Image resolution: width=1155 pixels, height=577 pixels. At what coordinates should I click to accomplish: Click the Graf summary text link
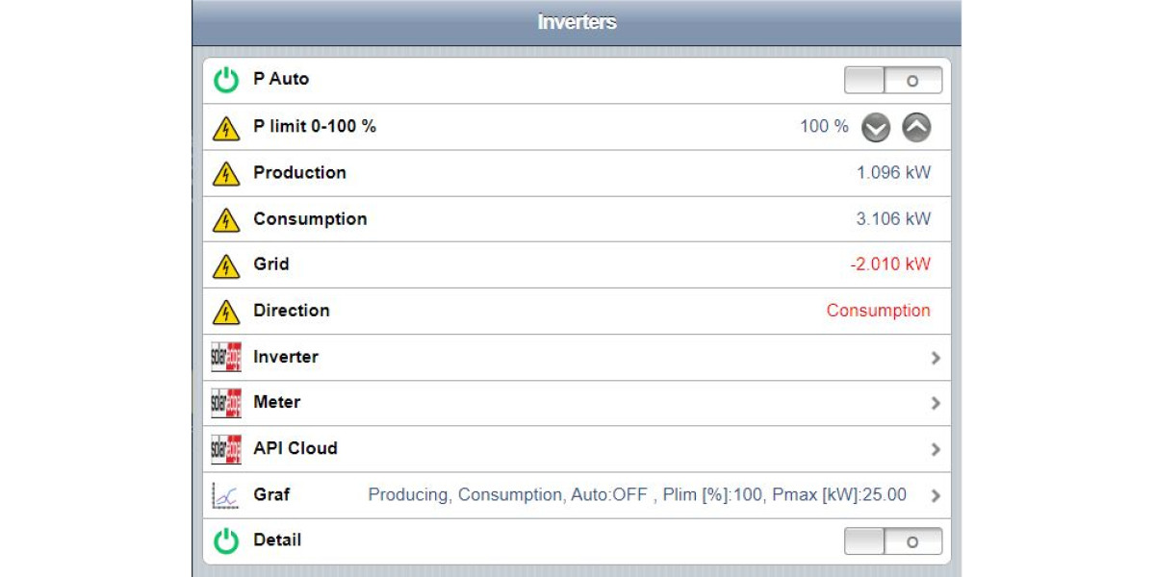[x=637, y=495]
